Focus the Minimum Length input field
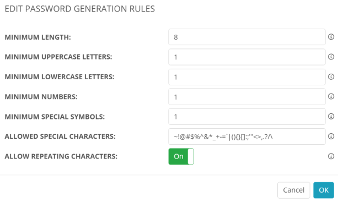 pos(247,37)
